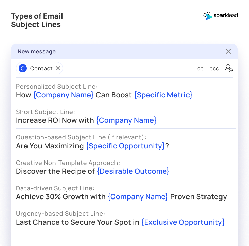The width and height of the screenshot is (249, 246).
Task: Click the blue C contact avatar
Action: click(x=23, y=68)
